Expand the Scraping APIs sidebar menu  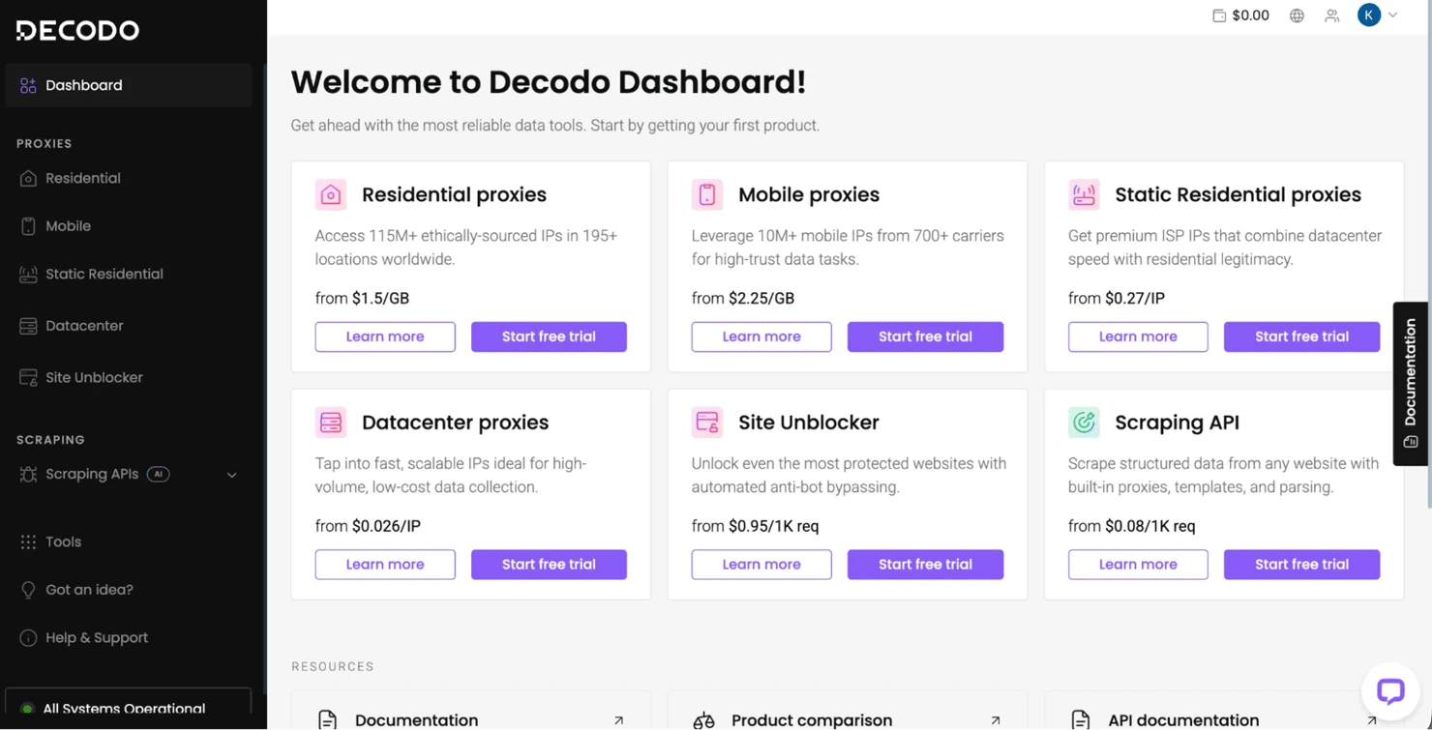click(x=231, y=475)
